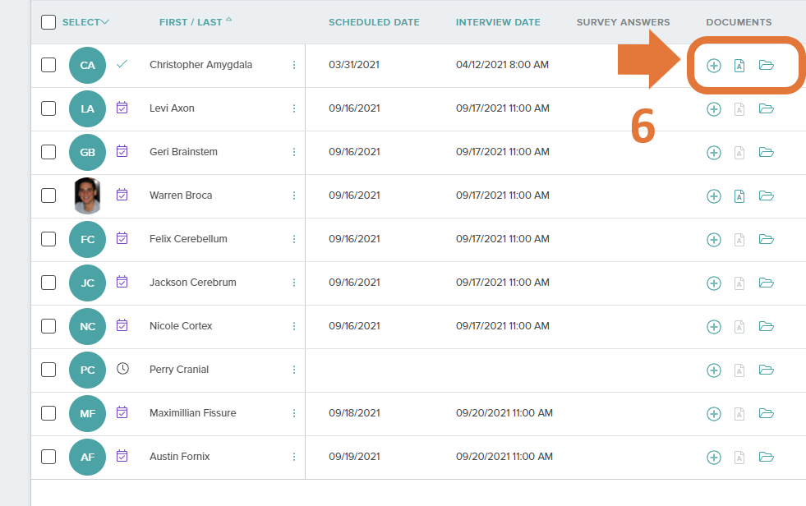
Task: Click scheduled calendar icon for Levi Axon
Action: tap(122, 108)
